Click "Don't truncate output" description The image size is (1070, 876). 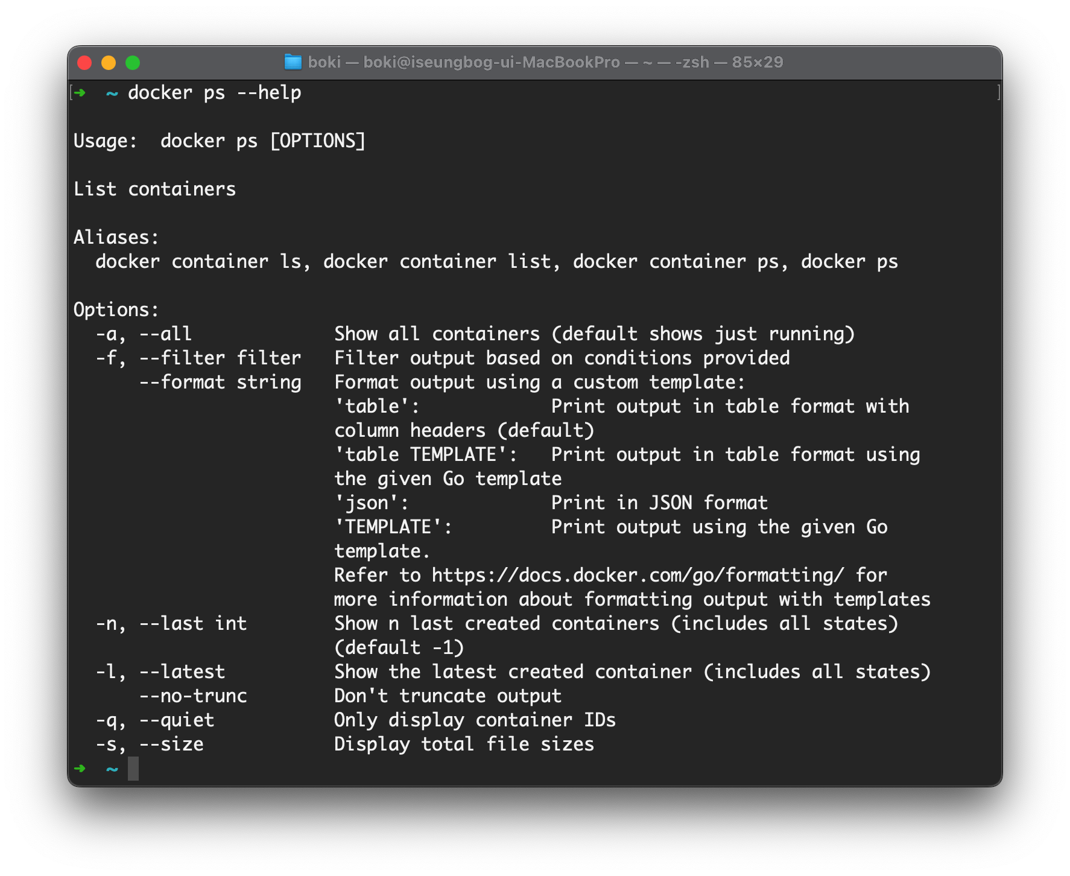point(448,696)
